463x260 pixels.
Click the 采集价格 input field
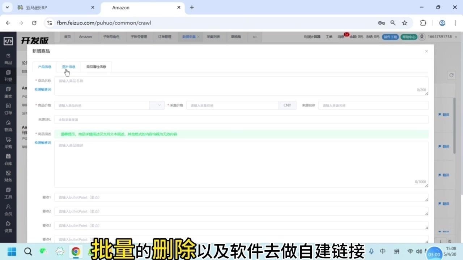(232, 105)
